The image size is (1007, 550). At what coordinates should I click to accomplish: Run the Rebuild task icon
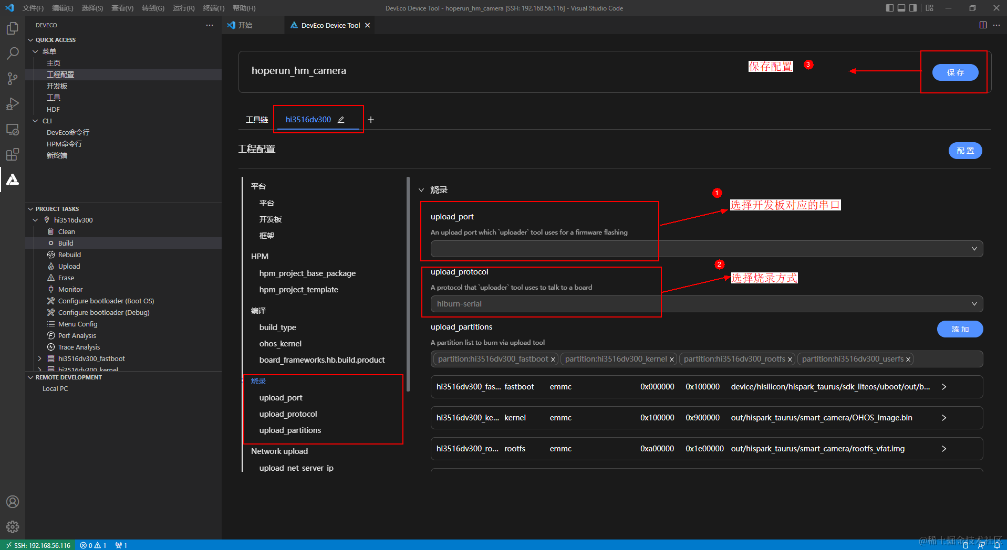tap(51, 254)
